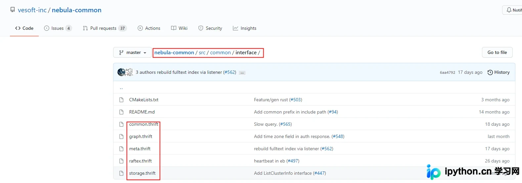This screenshot has width=522, height=183.
Task: Open graph.thrift file
Action: coord(141,136)
